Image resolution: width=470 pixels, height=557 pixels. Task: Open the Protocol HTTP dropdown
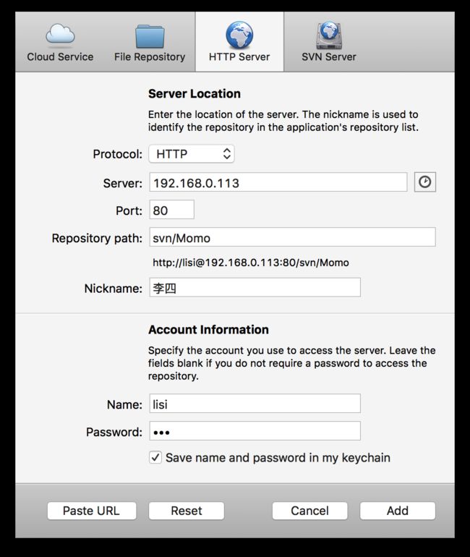[x=192, y=154]
